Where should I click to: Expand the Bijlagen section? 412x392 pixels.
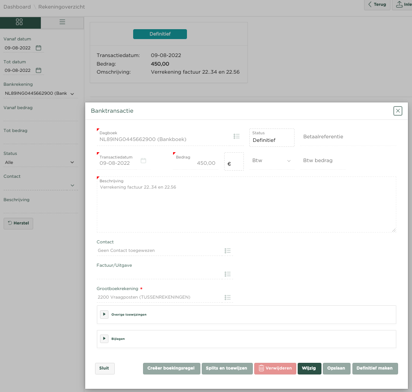pyautogui.click(x=104, y=339)
